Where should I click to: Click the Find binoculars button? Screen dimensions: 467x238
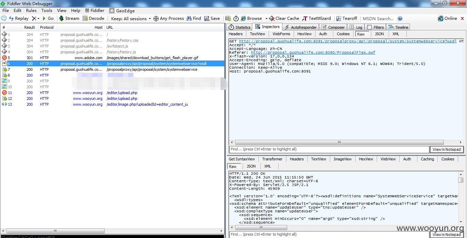point(194,18)
